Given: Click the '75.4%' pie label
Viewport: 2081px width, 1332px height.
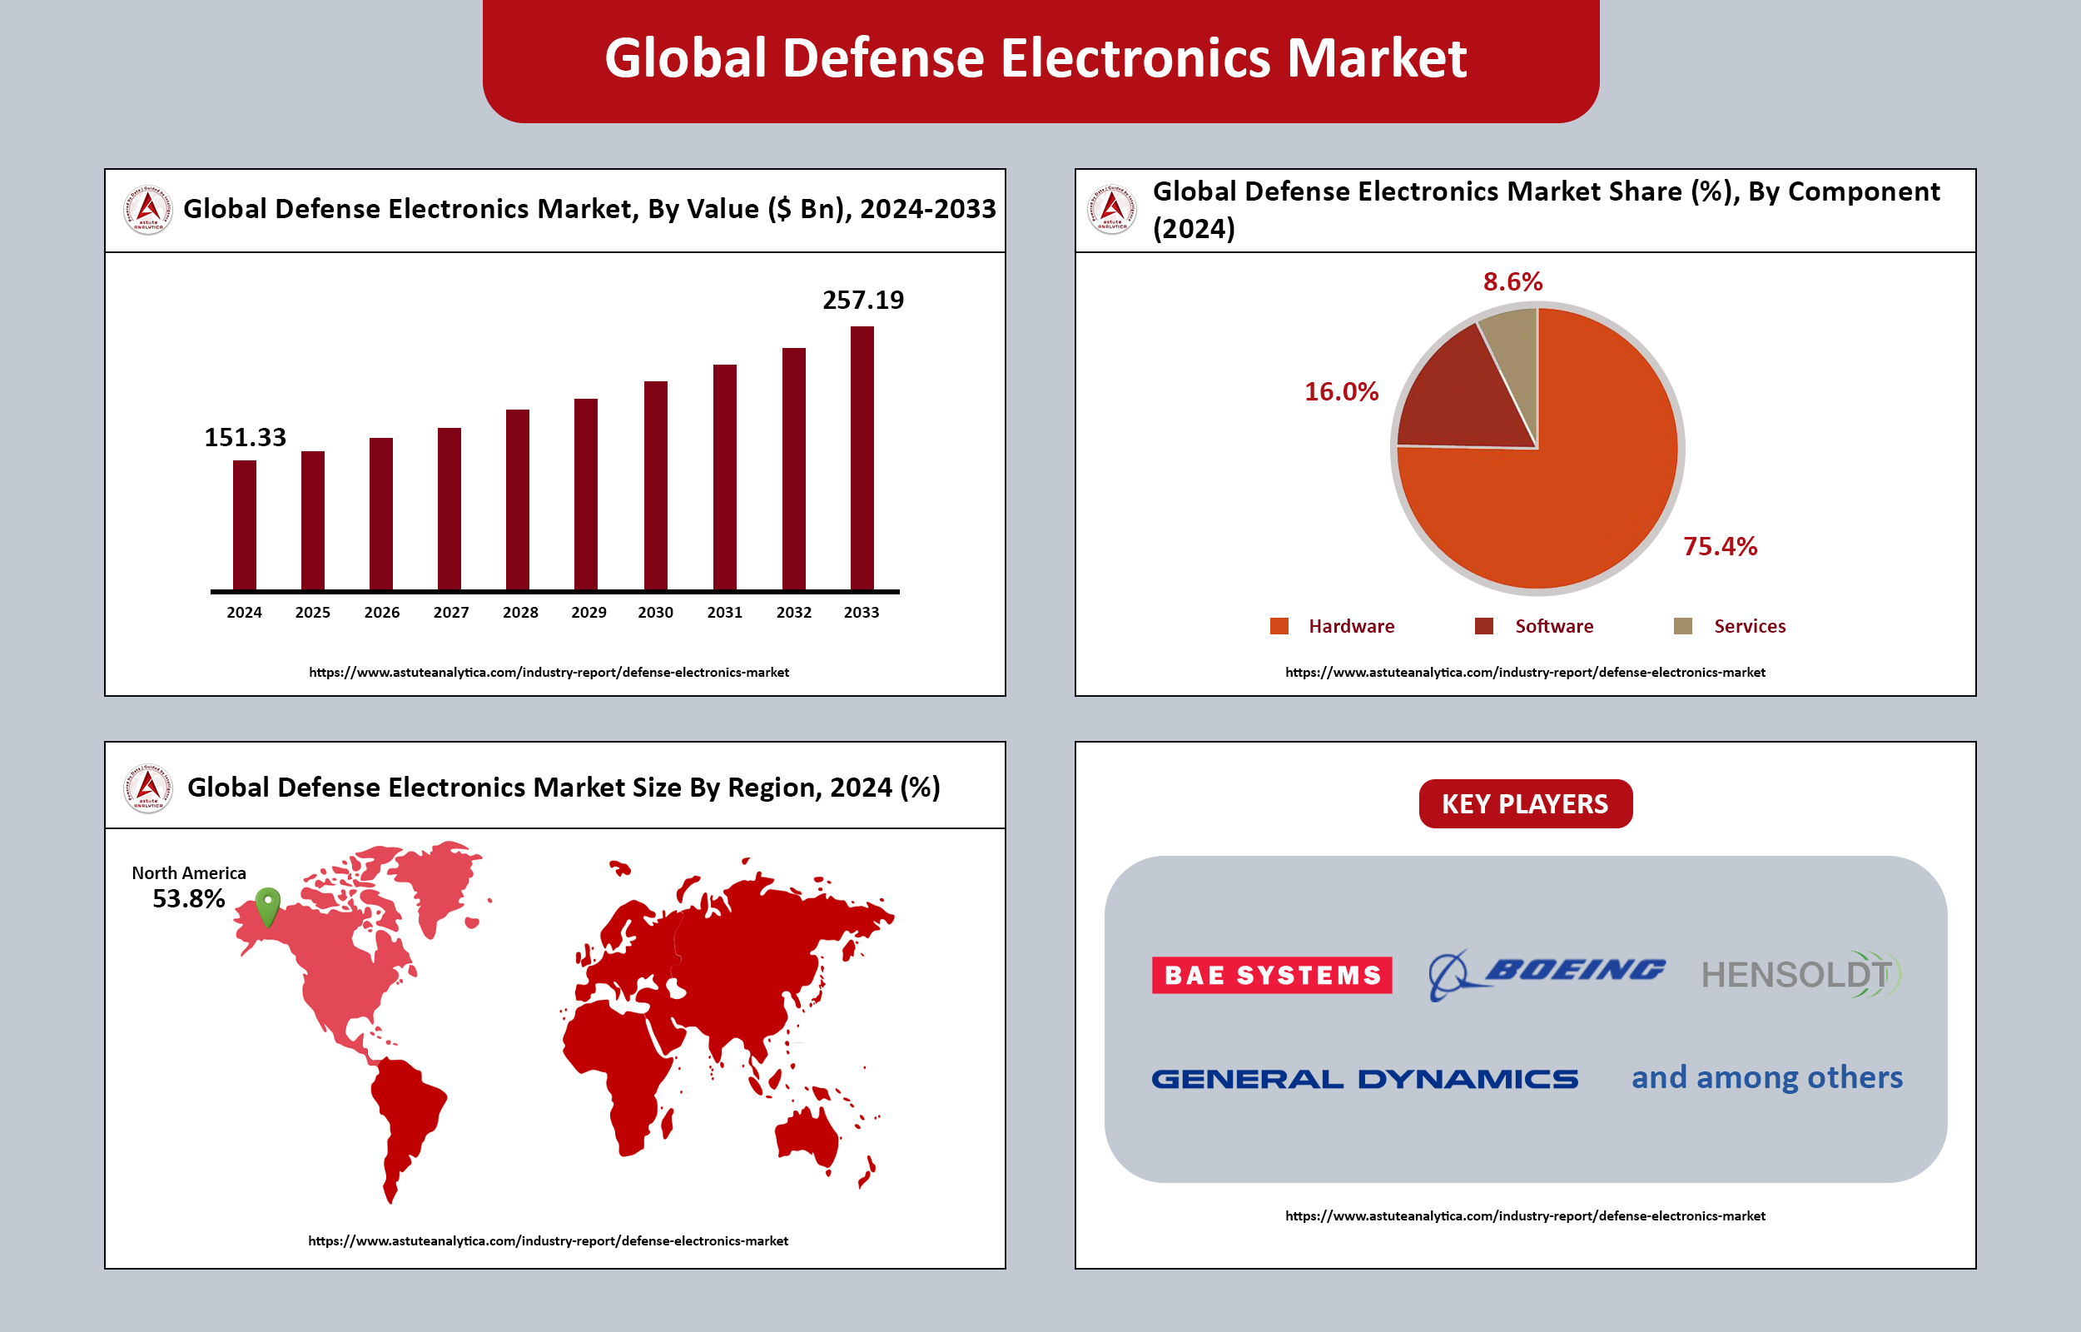Looking at the screenshot, I should [1720, 547].
